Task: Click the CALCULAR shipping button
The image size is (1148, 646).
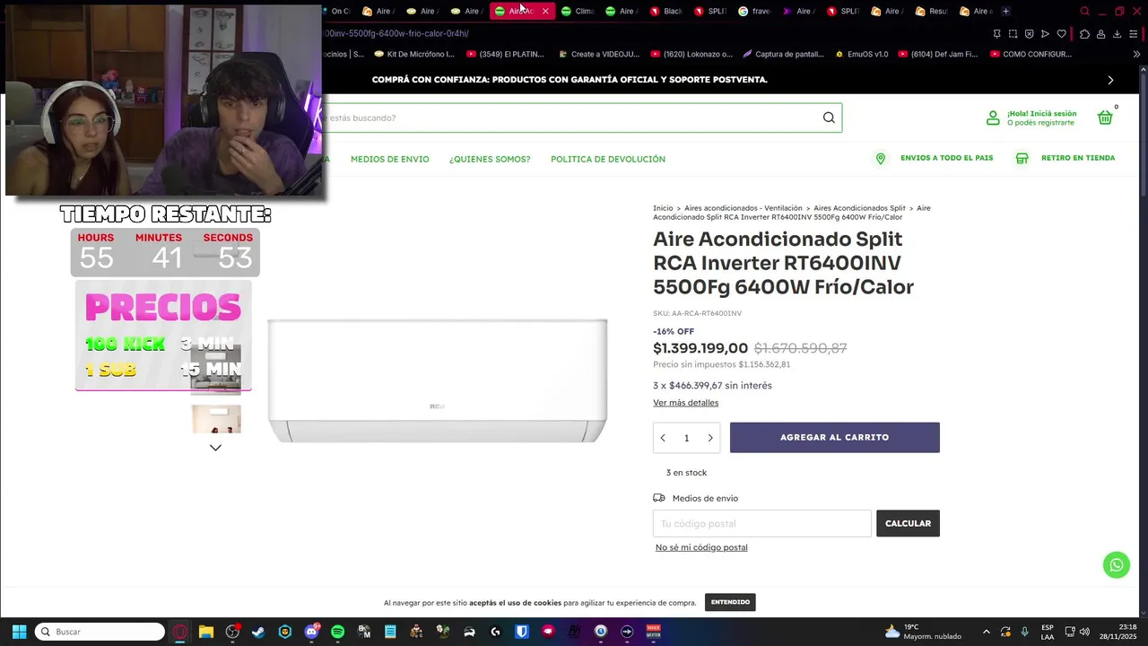Action: click(x=908, y=524)
